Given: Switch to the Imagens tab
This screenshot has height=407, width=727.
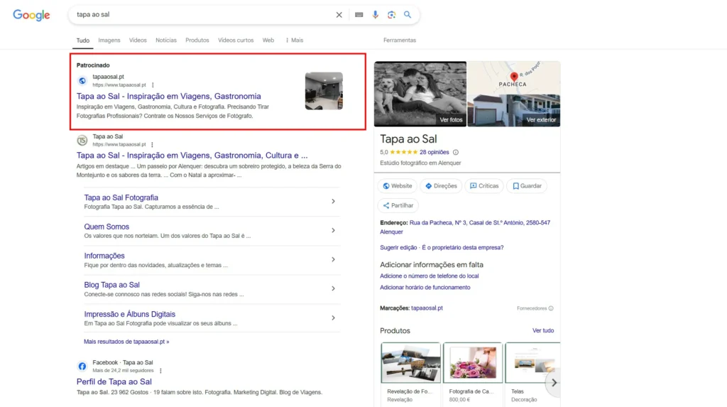Looking at the screenshot, I should coord(109,40).
